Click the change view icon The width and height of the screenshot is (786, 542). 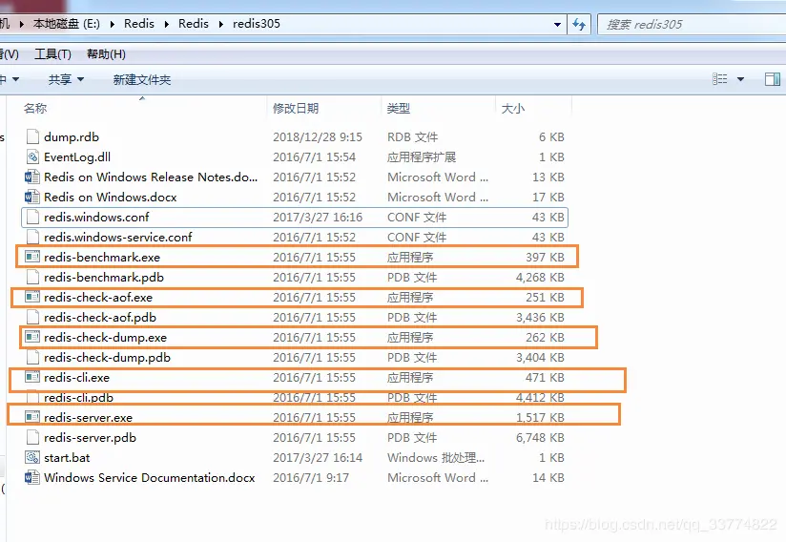(x=720, y=78)
